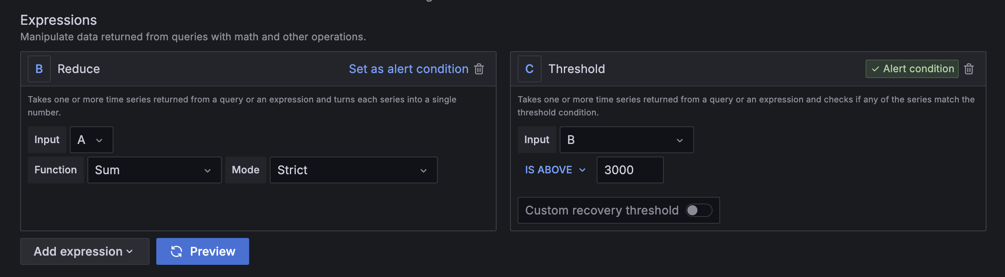The image size is (1005, 277).
Task: Click the B expression label badge
Action: tap(39, 68)
